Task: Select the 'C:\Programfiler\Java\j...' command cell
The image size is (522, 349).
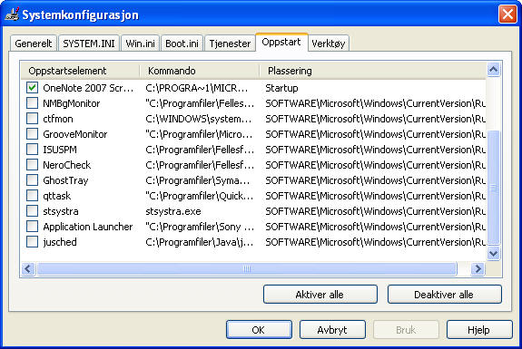Action: (x=200, y=242)
